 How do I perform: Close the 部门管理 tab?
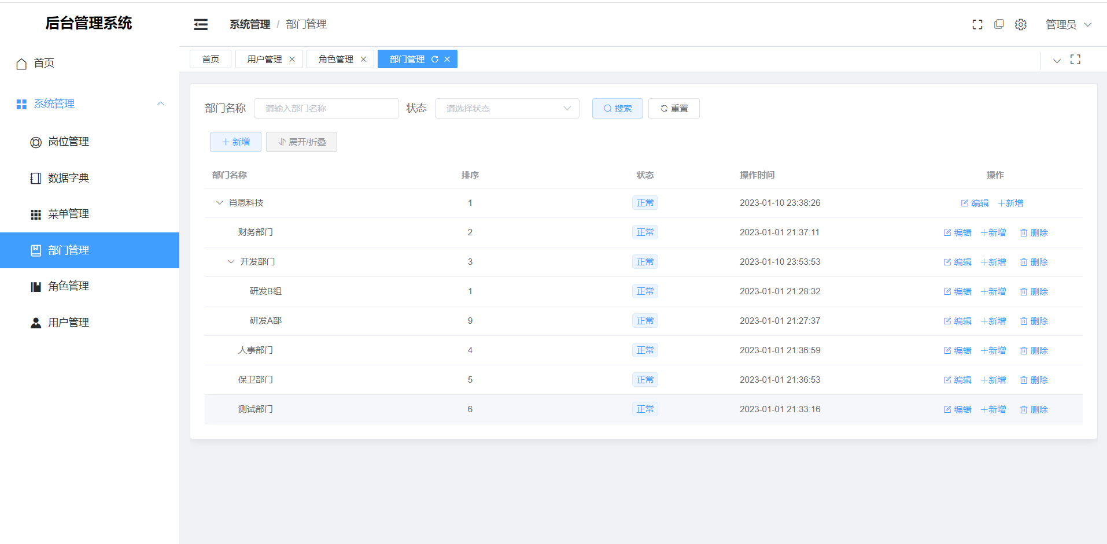coord(447,59)
